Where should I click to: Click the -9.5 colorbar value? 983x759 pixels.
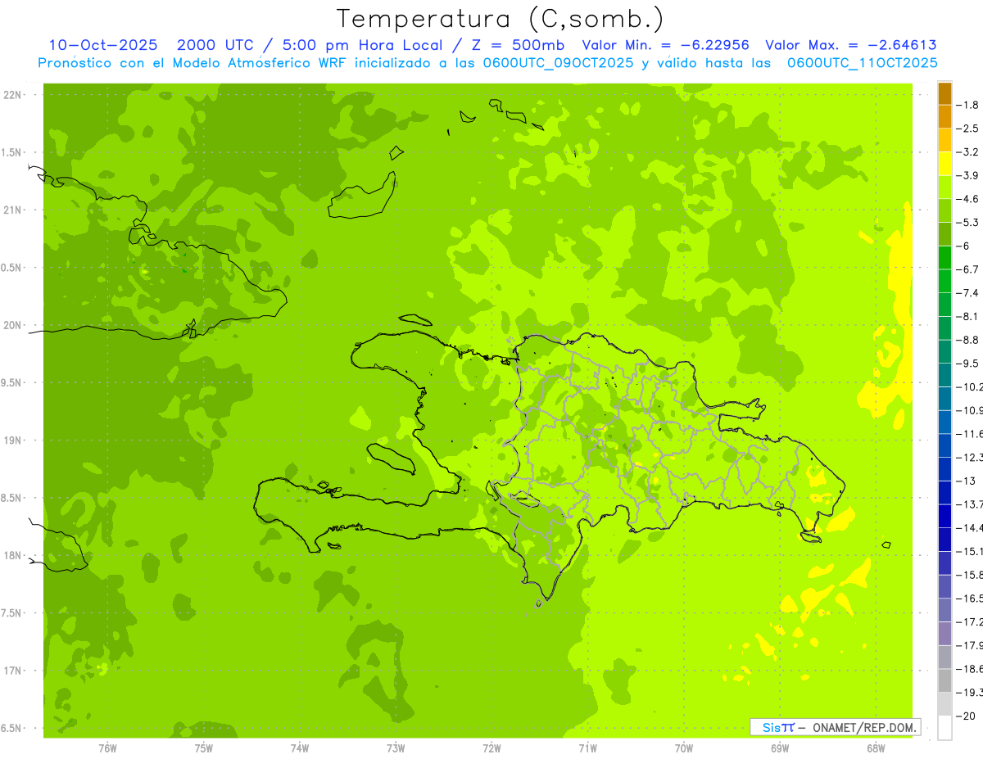tap(967, 364)
